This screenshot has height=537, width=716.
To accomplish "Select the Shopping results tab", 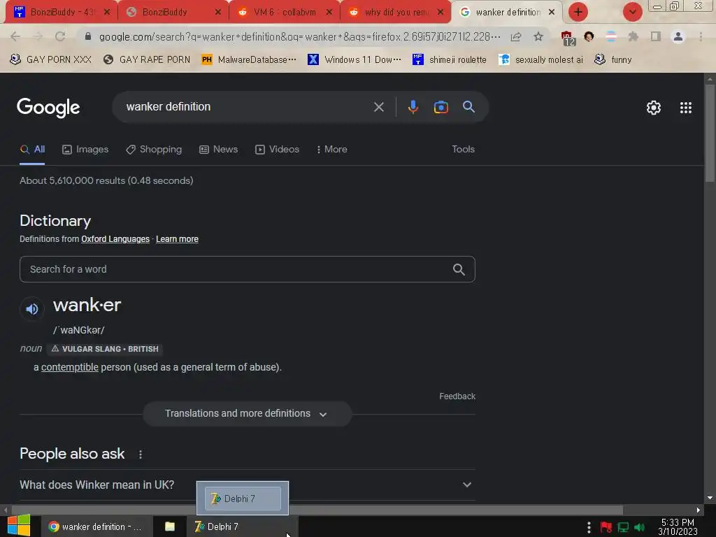I will coord(154,150).
